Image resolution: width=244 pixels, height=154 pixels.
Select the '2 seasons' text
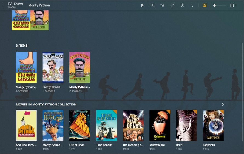tap(75, 91)
